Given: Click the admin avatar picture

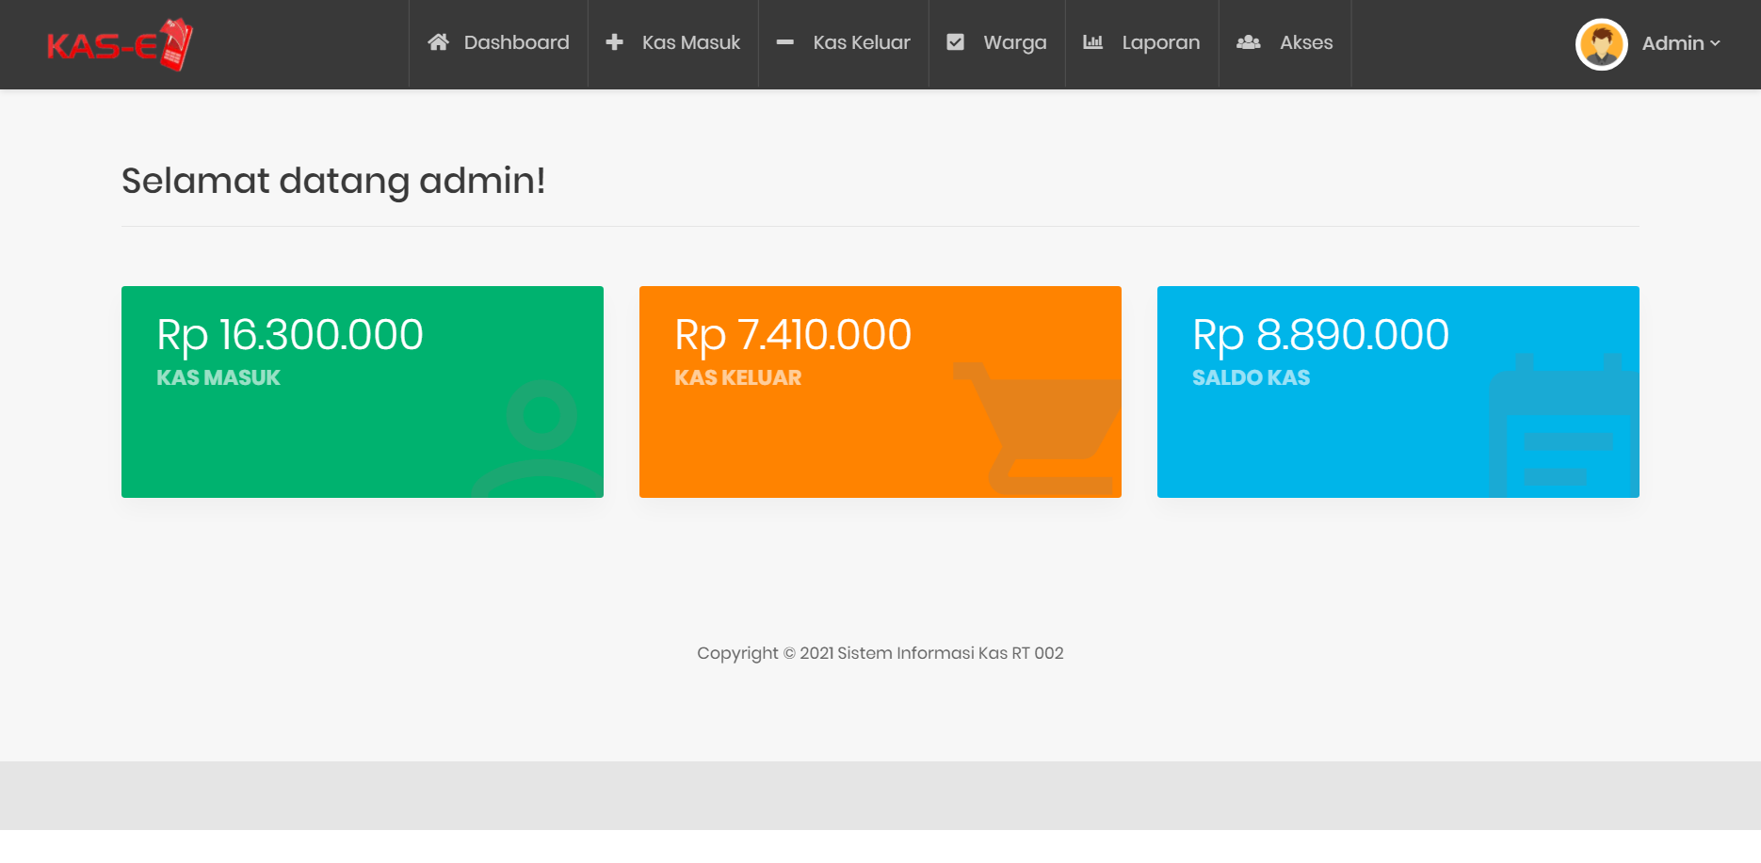Looking at the screenshot, I should (1601, 43).
